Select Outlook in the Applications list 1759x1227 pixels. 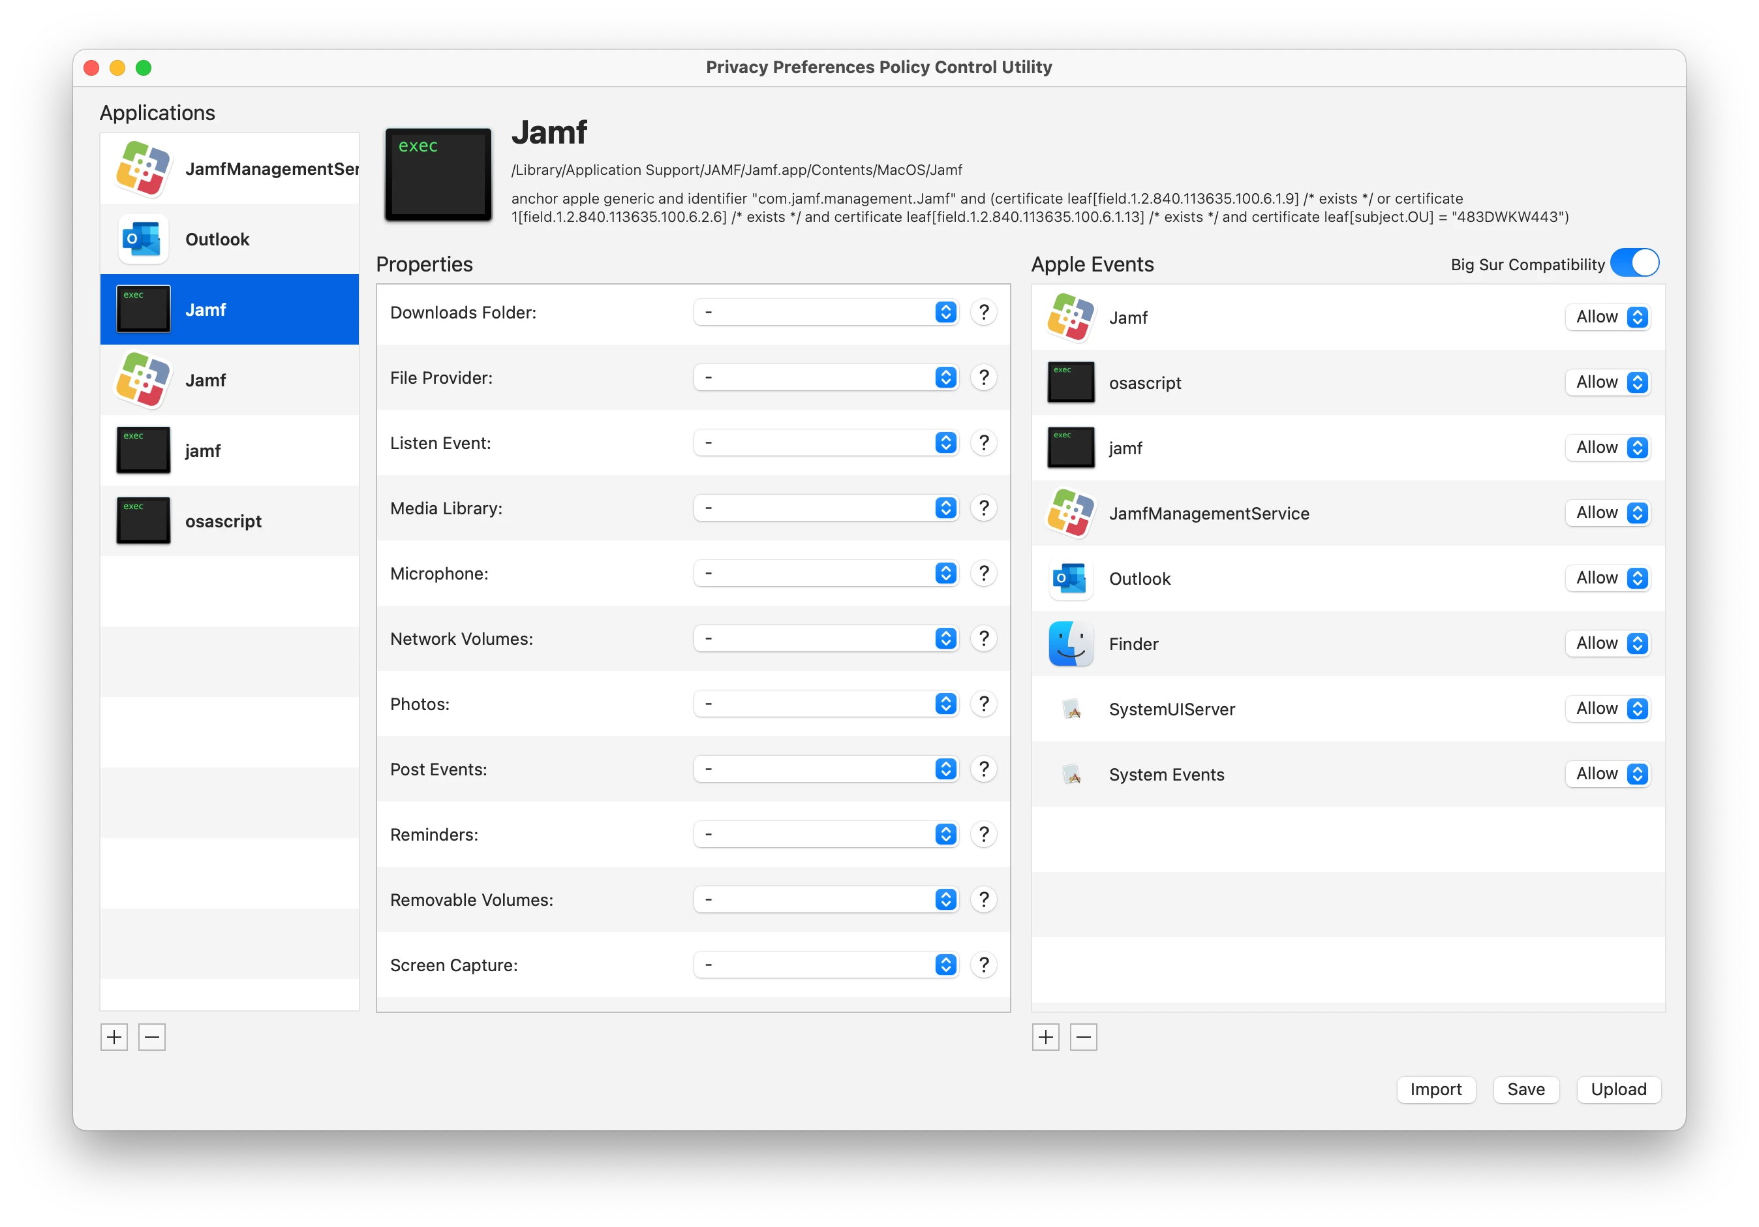click(x=229, y=239)
